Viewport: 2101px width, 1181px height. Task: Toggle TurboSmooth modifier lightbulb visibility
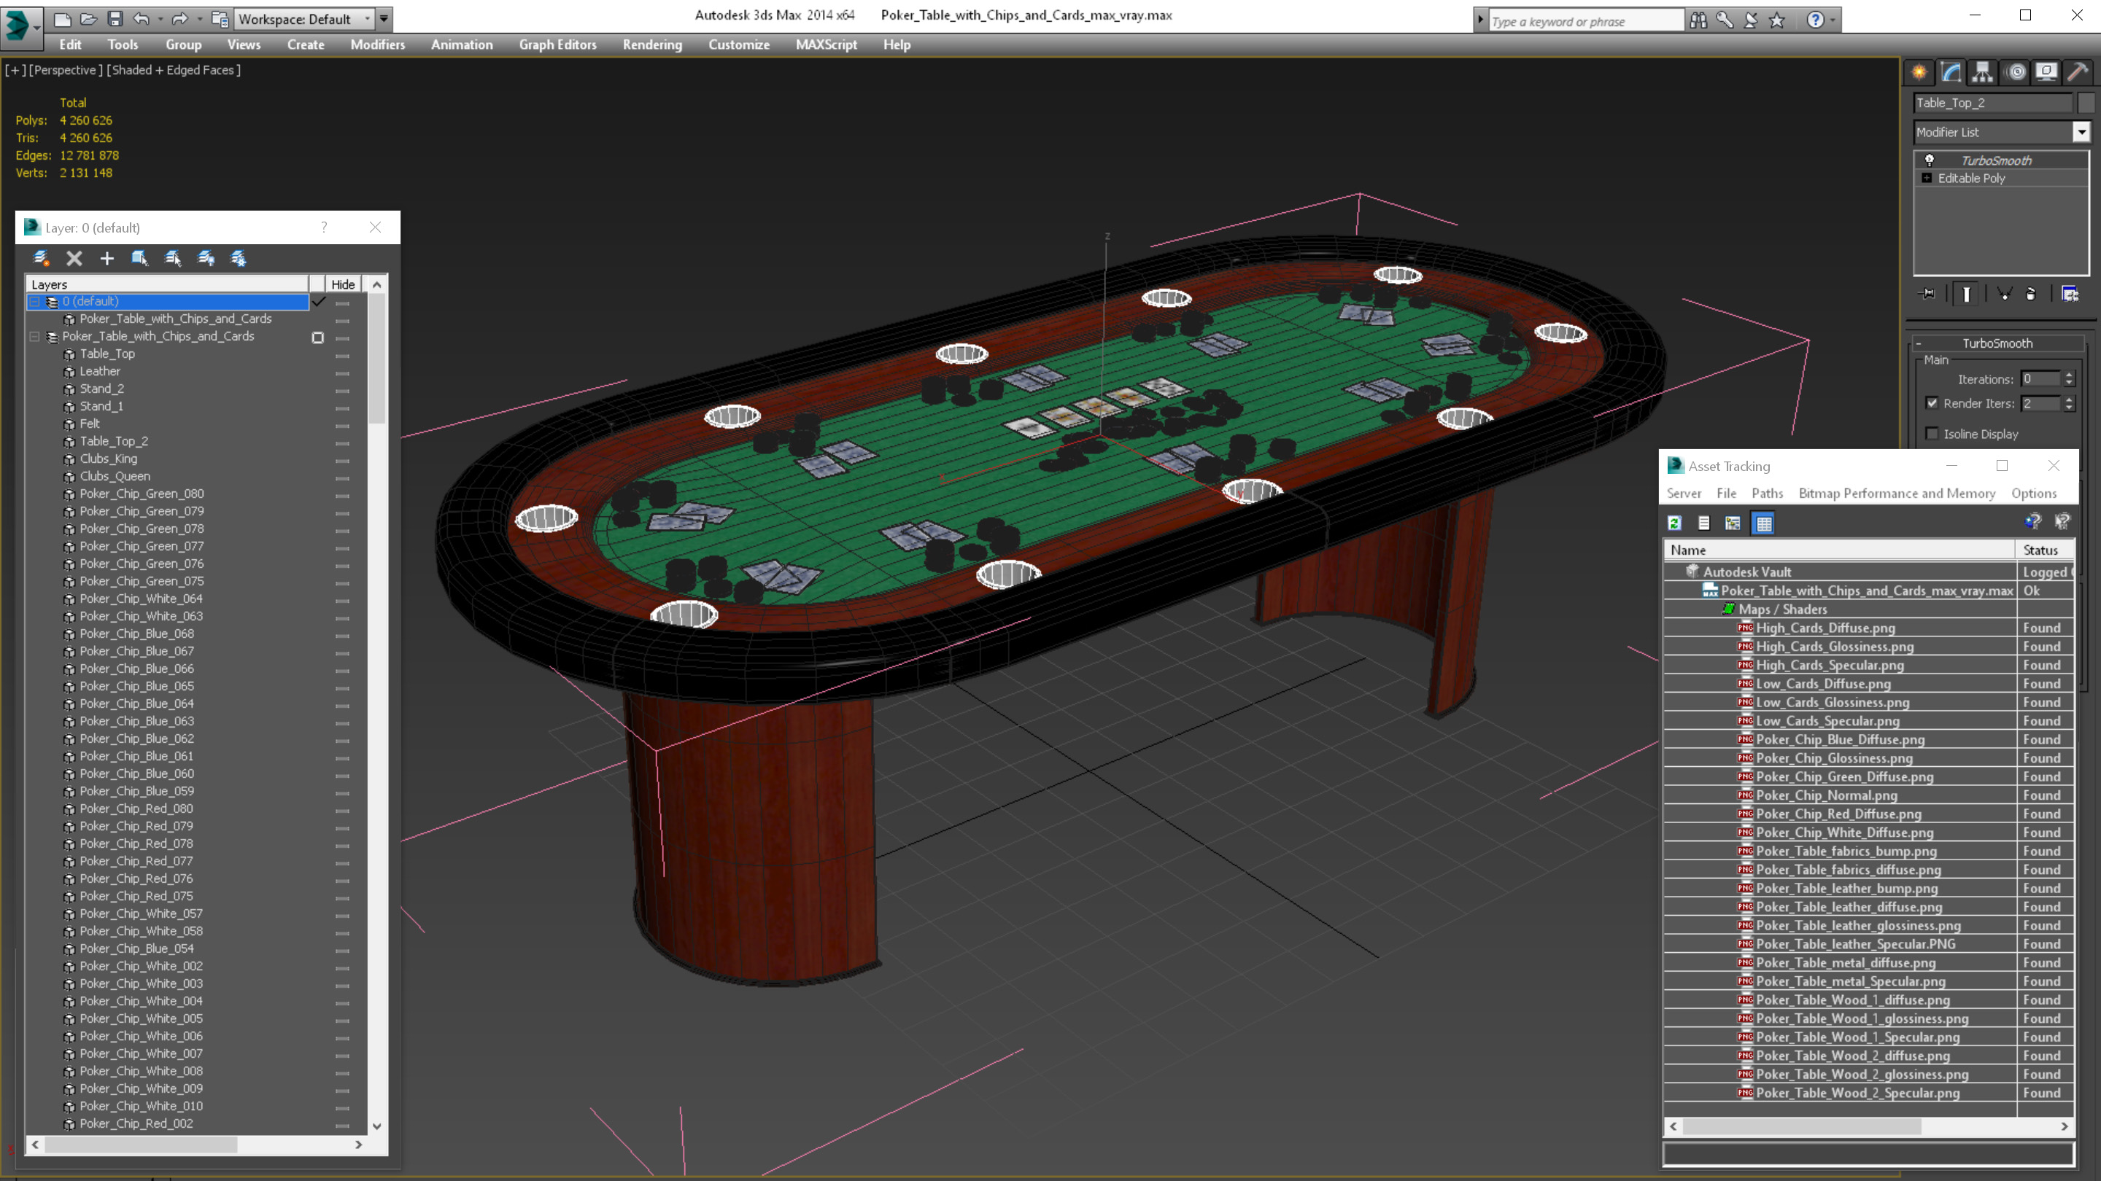click(1929, 160)
